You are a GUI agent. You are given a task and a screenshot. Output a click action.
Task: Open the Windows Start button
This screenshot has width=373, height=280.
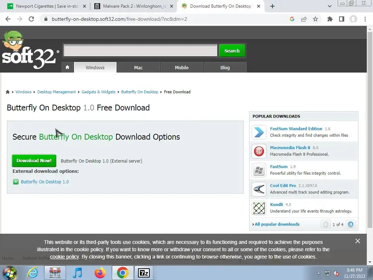(9, 273)
